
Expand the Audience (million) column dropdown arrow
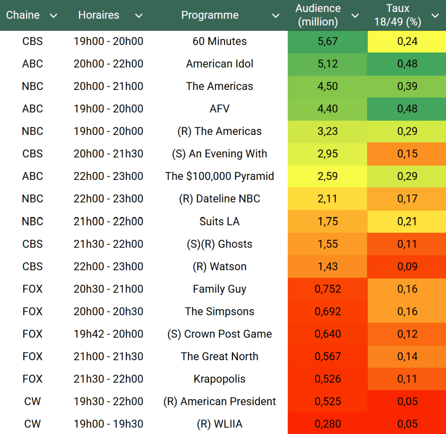(x=355, y=16)
